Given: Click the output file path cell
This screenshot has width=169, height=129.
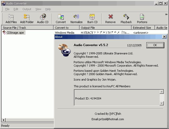Looking at the screenshot, I should [x=105, y=33].
